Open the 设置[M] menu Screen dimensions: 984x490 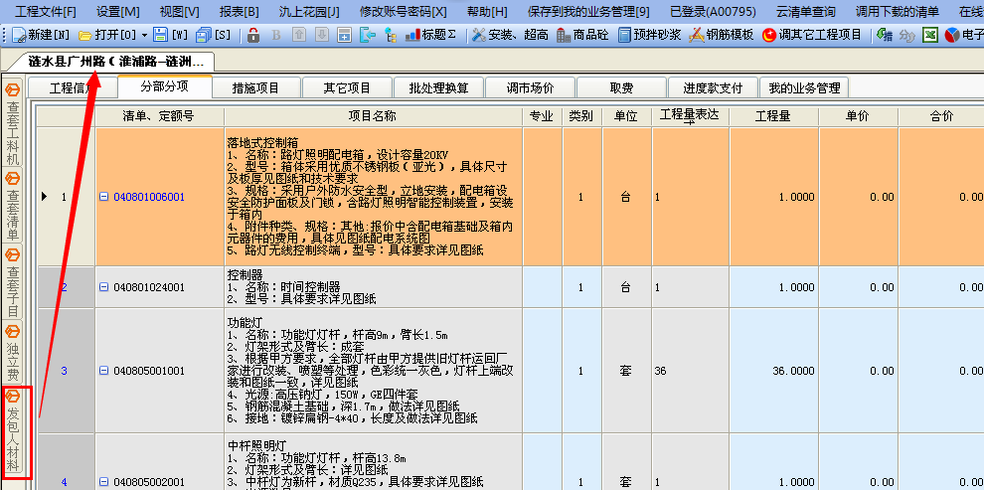pos(118,12)
